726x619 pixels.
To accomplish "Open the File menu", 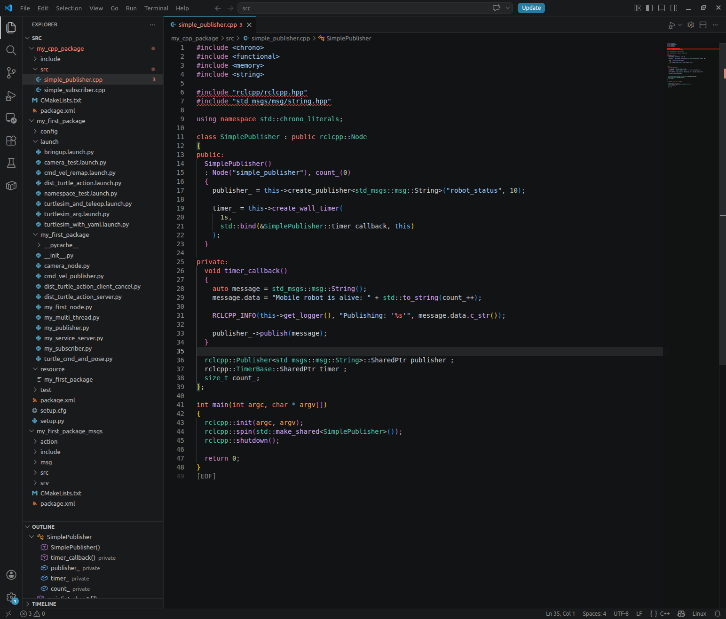I will click(25, 8).
